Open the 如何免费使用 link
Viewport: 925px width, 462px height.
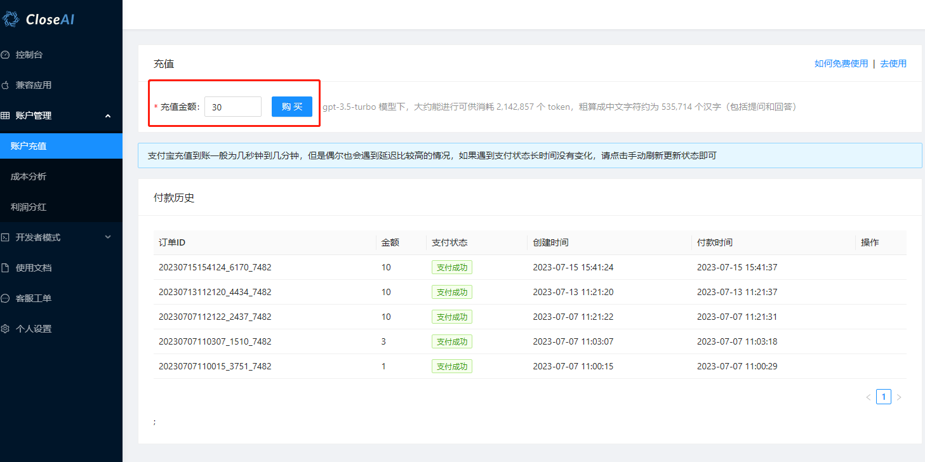coord(841,63)
